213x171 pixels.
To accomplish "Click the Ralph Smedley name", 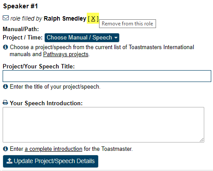I will coord(65,18).
